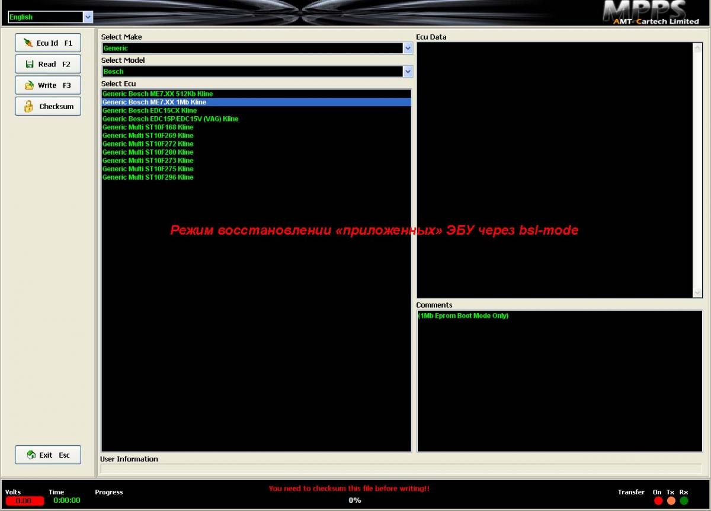Select Generic Bosch EDC15CX Kline

coord(256,110)
